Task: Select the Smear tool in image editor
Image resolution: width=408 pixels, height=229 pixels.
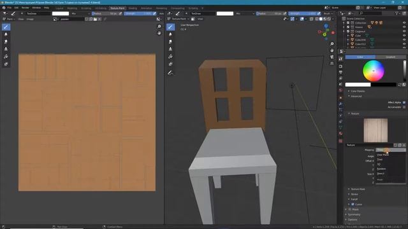Action: point(6,41)
